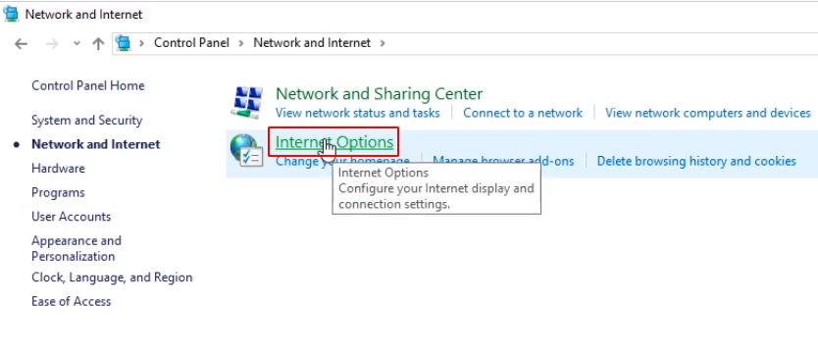Open the recent locations dropdown arrow
The height and width of the screenshot is (353, 818).
coord(77,44)
